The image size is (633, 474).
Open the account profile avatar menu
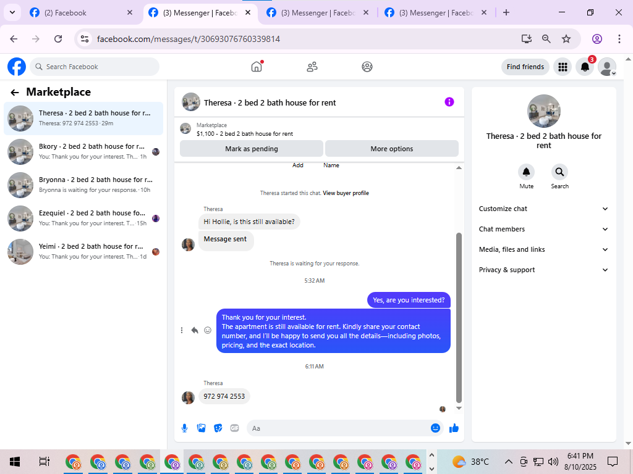tap(607, 67)
